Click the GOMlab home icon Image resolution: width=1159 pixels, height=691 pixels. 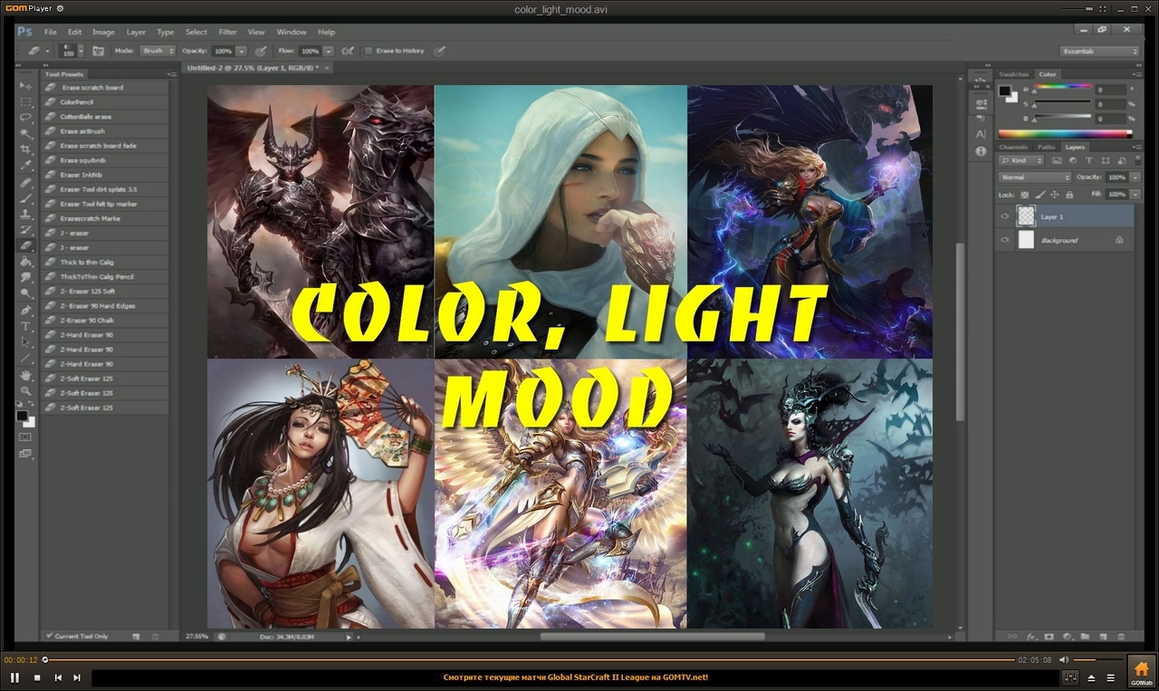[1141, 671]
